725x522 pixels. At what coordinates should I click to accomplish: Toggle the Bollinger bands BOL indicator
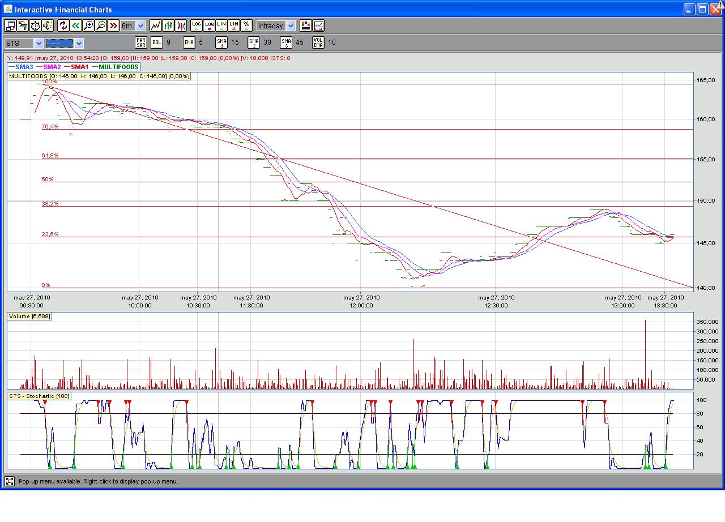click(156, 42)
